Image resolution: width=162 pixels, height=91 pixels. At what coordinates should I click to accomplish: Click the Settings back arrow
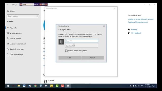coord(8,5)
